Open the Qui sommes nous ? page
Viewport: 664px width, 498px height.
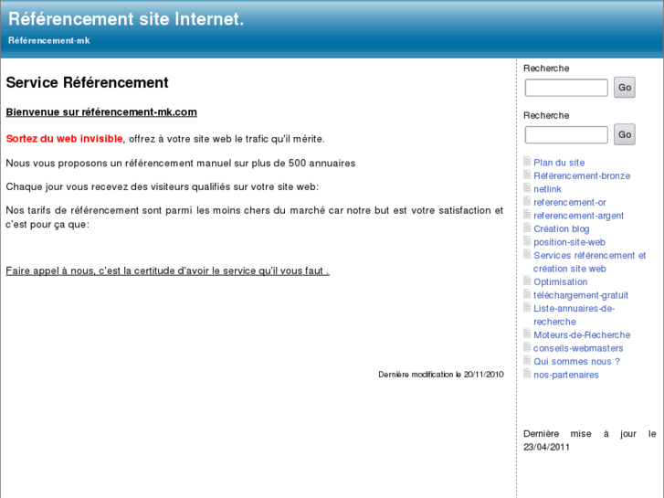tap(576, 362)
